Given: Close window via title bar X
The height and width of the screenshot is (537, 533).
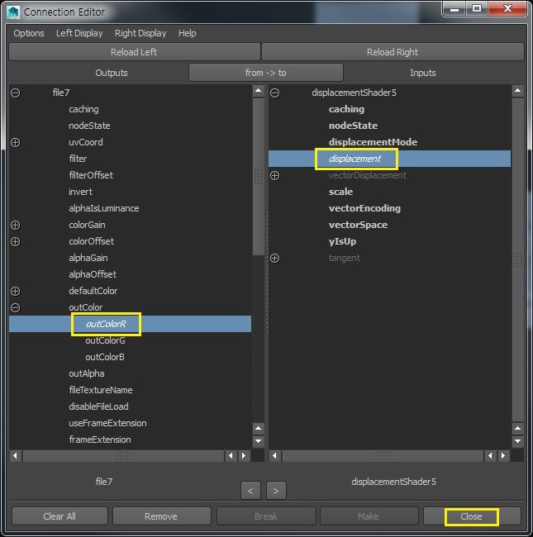Looking at the screenshot, I should pyautogui.click(x=507, y=9).
